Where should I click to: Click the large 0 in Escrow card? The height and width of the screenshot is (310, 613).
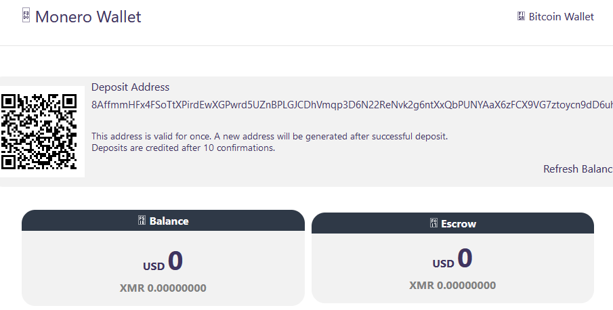point(465,259)
